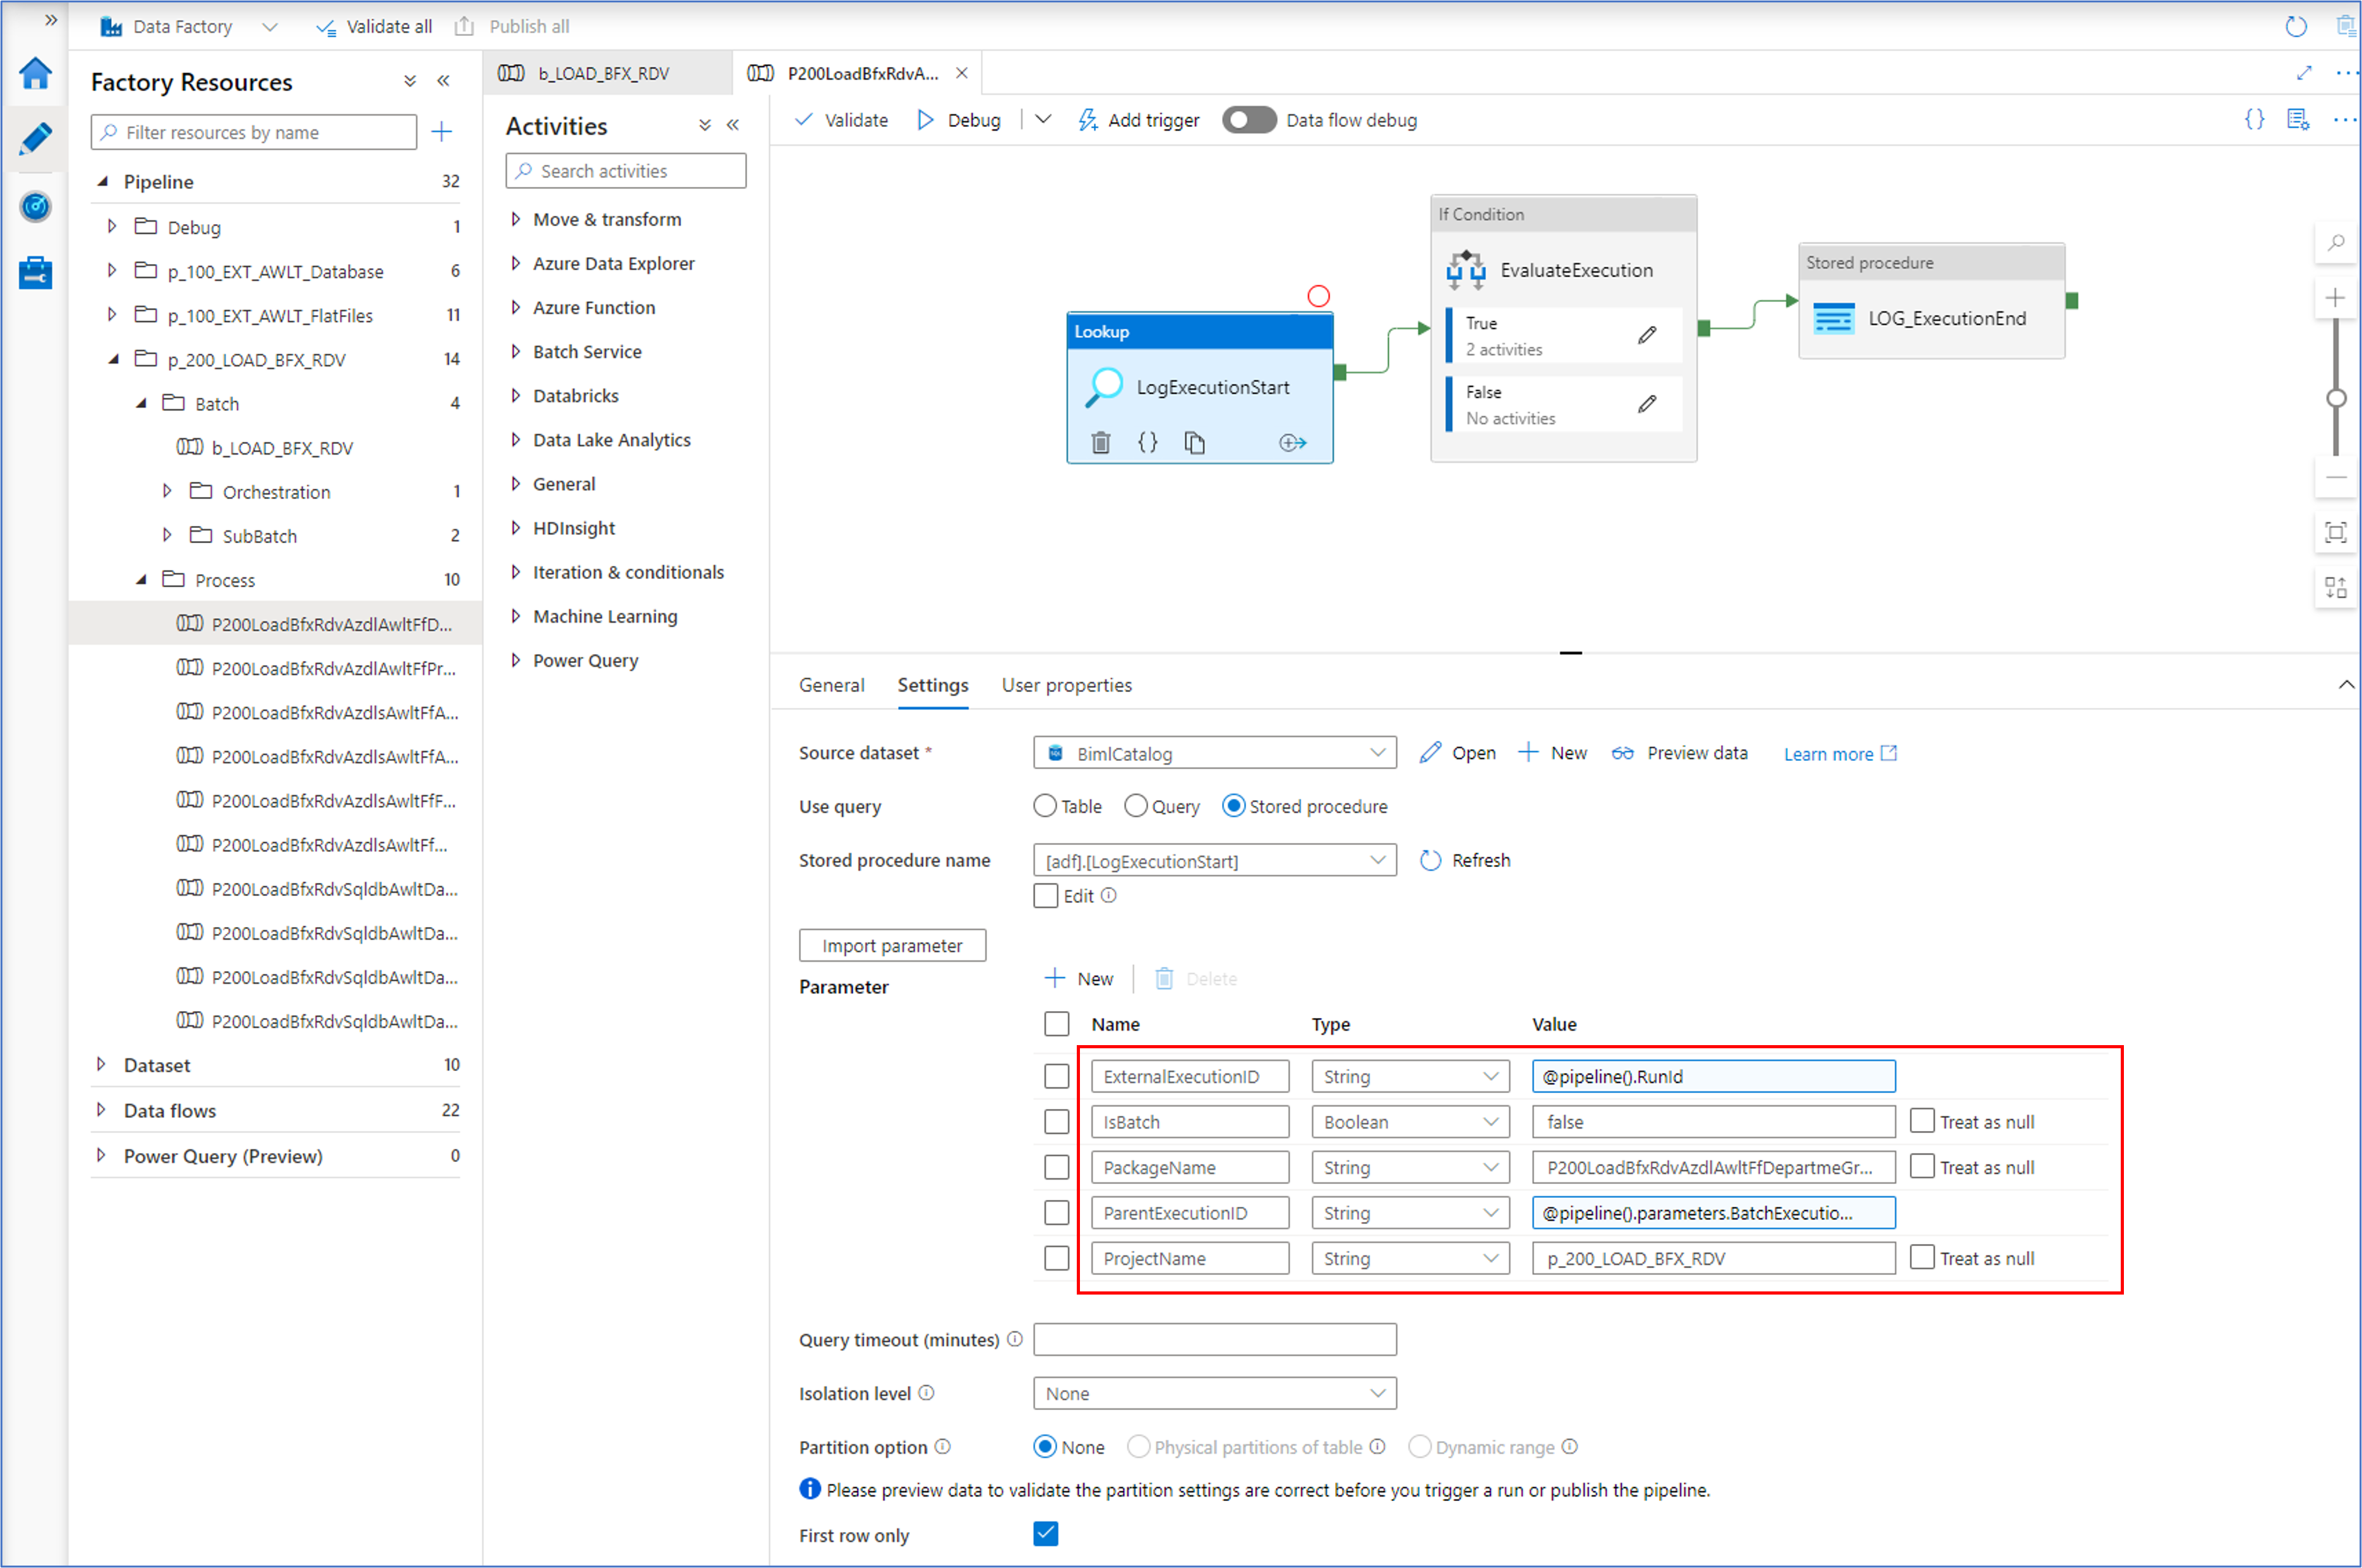Click the canvas zoom slider handle
The image size is (2362, 1568).
click(x=2336, y=398)
